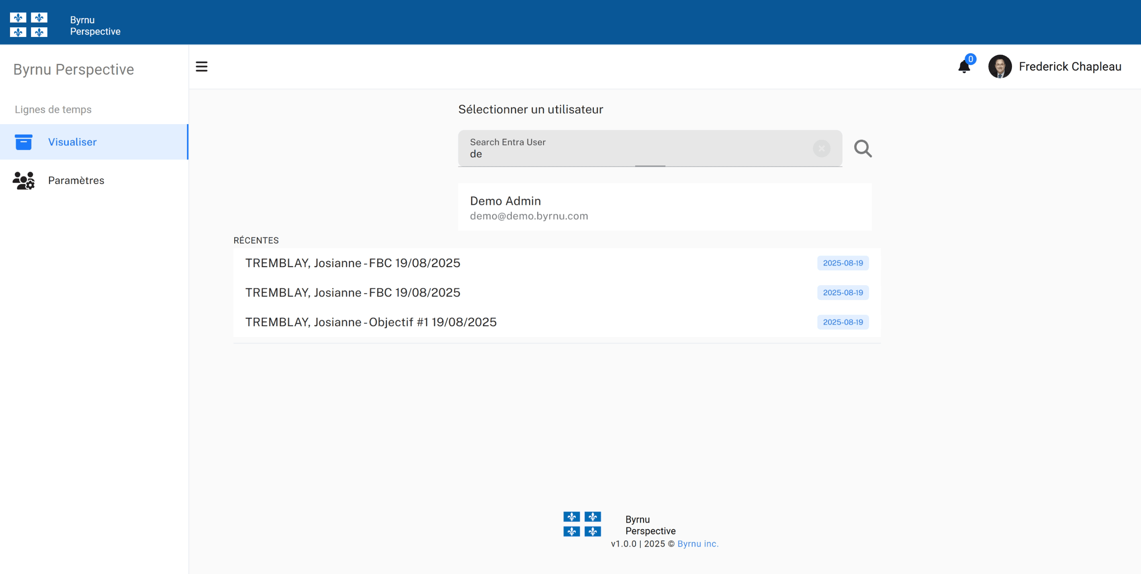This screenshot has height=574, width=1141.
Task: Click date badge on Objectif #1 row
Action: click(842, 323)
